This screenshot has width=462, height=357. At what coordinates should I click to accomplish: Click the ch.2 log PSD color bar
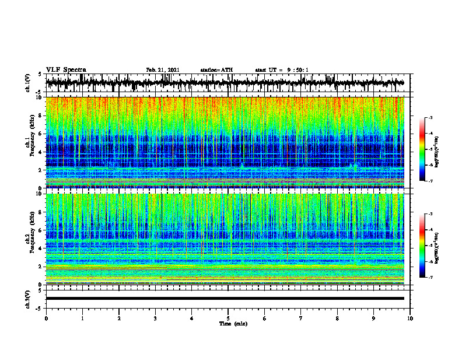422,246
